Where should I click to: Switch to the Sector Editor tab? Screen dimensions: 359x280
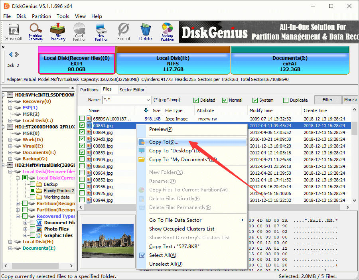click(x=132, y=90)
